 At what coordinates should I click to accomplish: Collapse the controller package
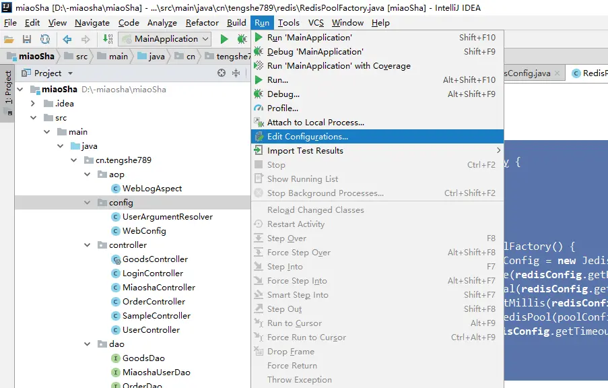(x=88, y=245)
